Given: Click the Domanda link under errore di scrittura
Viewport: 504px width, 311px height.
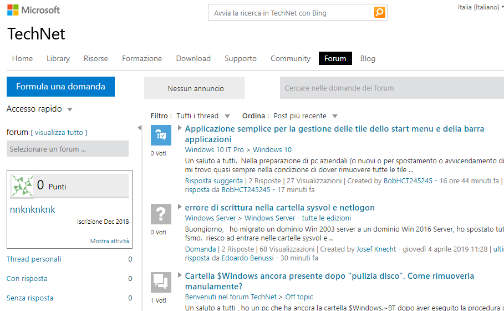Looking at the screenshot, I should coord(200,249).
